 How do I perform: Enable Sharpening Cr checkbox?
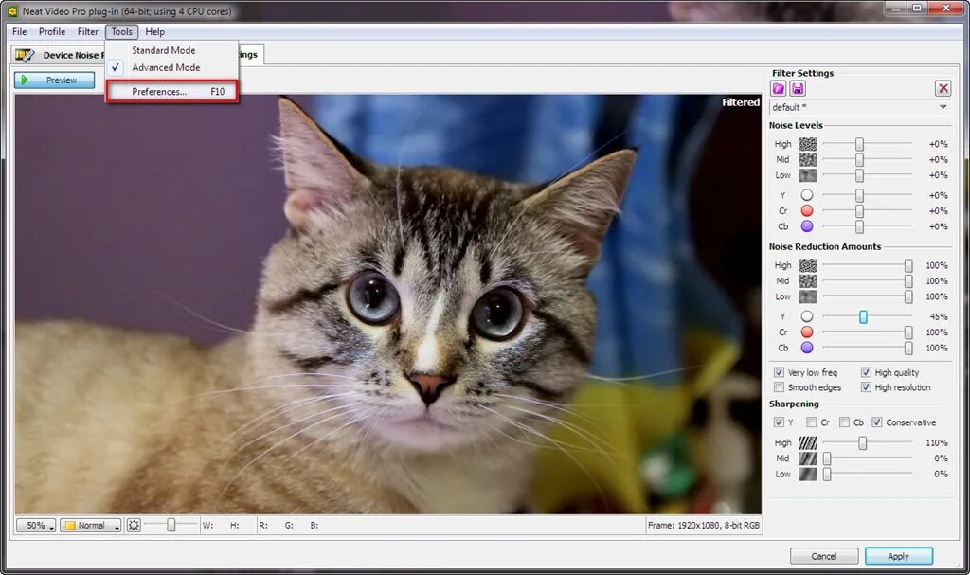[811, 422]
